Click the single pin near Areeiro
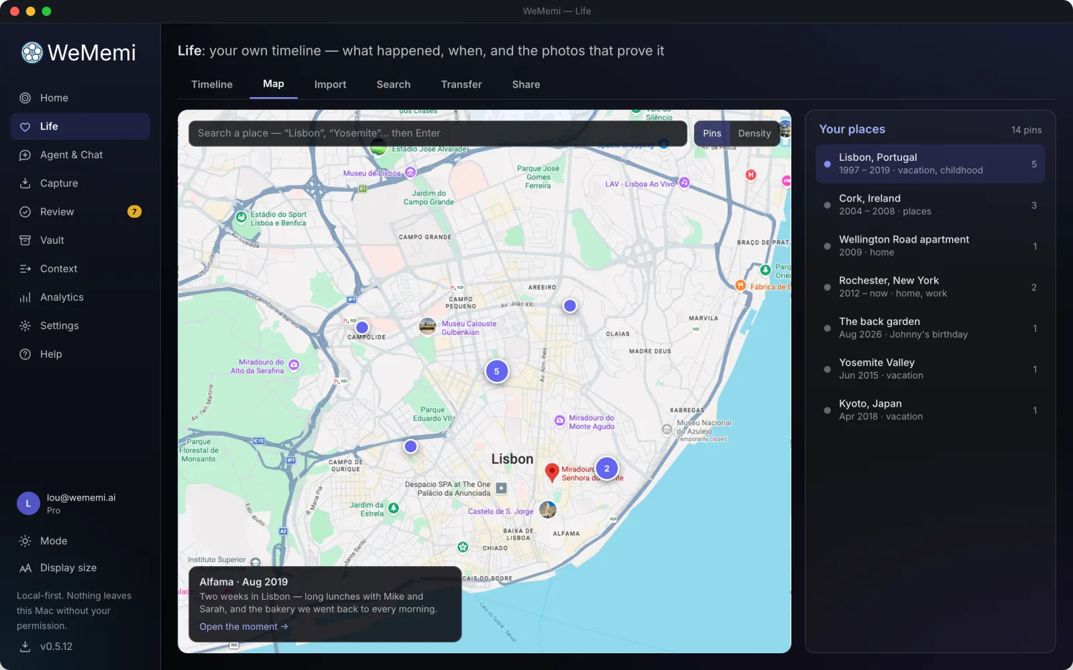 [570, 306]
